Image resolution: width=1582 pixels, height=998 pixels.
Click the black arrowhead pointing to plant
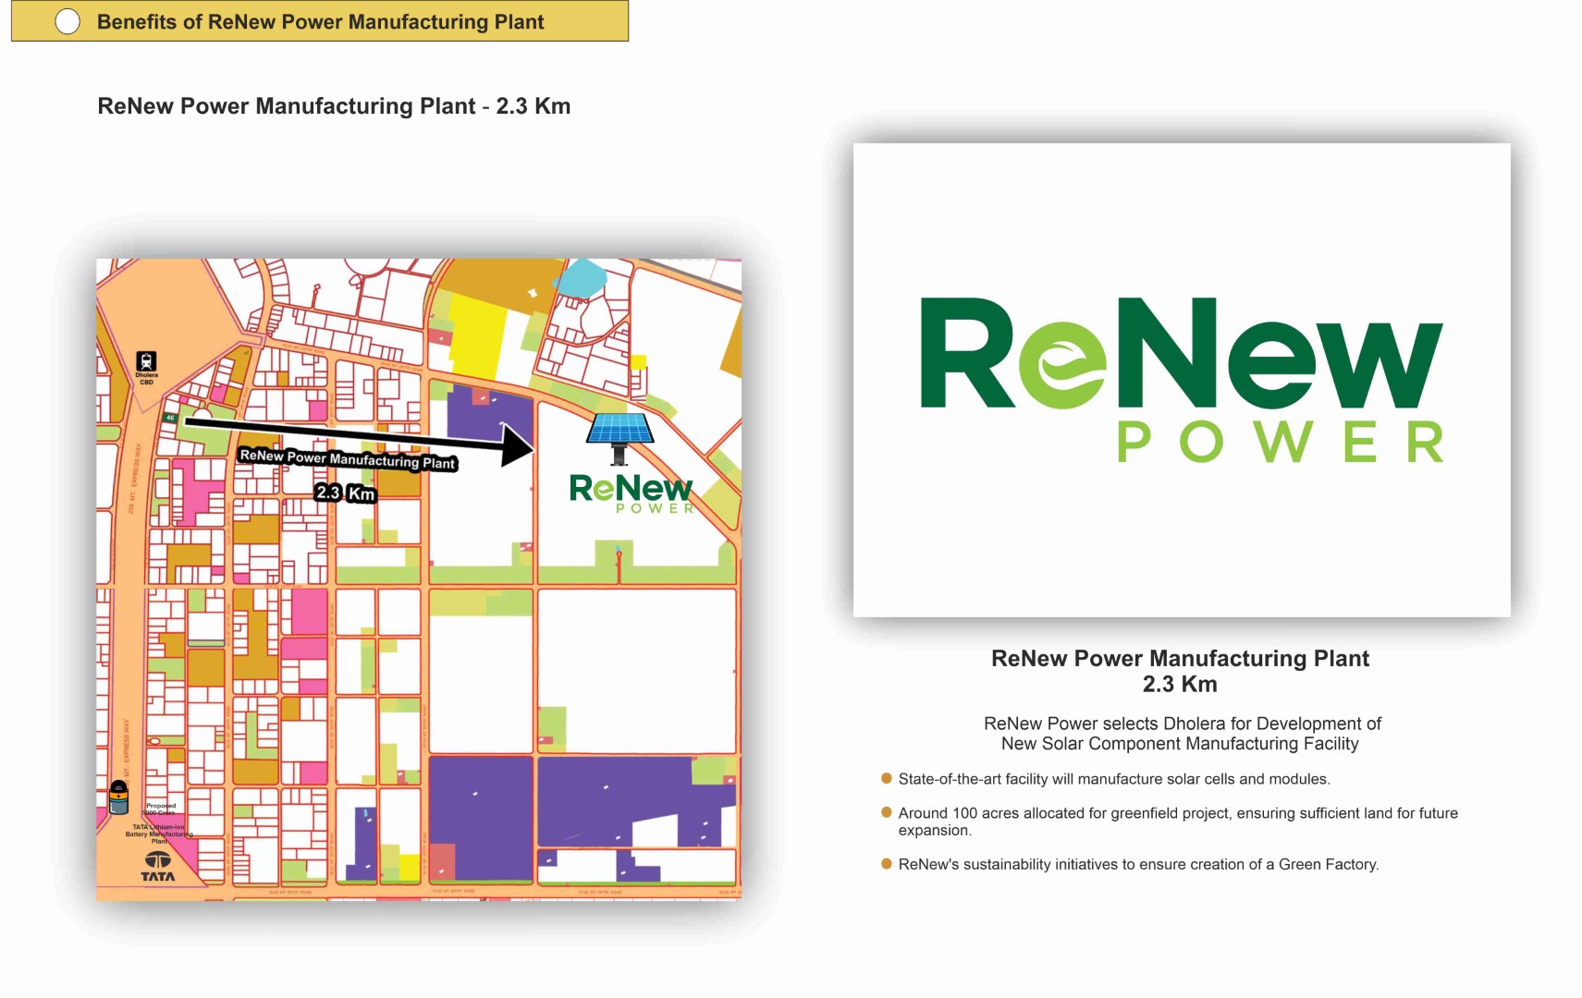click(517, 445)
